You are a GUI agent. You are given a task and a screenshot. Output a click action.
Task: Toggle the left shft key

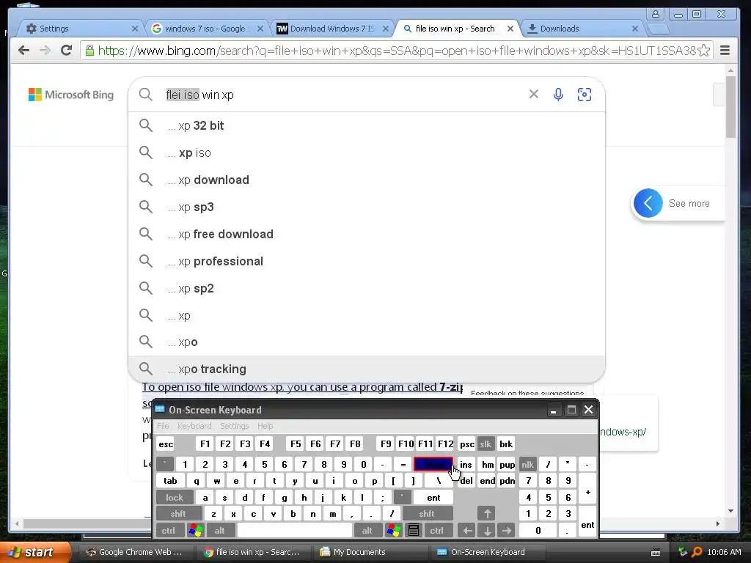(178, 514)
